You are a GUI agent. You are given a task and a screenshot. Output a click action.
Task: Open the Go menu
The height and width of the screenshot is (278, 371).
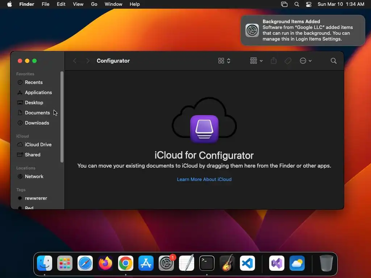point(94,4)
